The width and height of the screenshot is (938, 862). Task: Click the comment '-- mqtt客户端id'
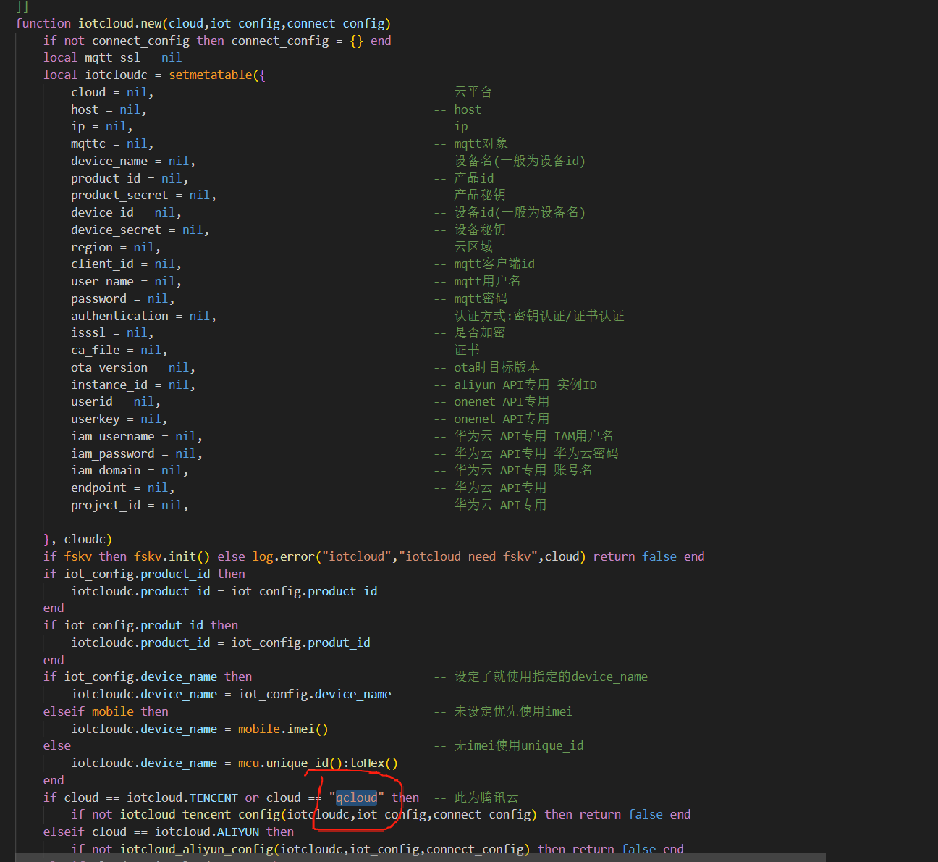pos(484,264)
